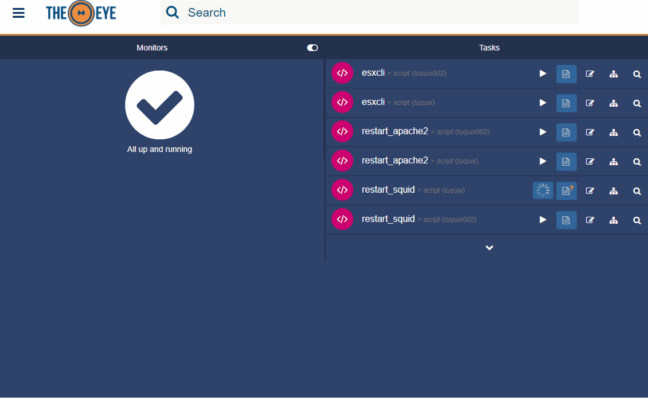Search details of restart_squid (tuquix)
648x398 pixels.
coord(637,191)
